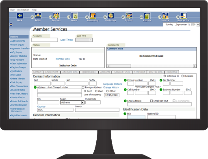This screenshot has width=208, height=159.
Task: Switch to the Accounts tab
Action: click(x=105, y=72)
